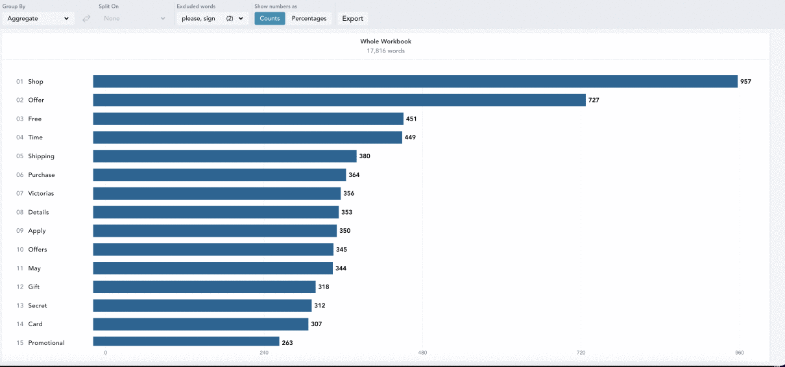This screenshot has width=785, height=367.
Task: Click the 'Whole Workbook' chart title
Action: point(386,41)
